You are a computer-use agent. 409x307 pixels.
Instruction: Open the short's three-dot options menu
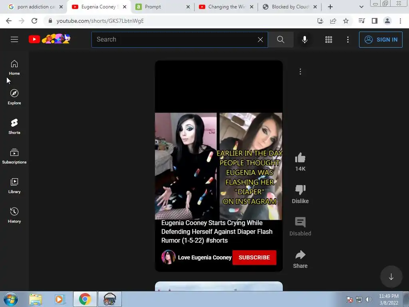(x=300, y=72)
